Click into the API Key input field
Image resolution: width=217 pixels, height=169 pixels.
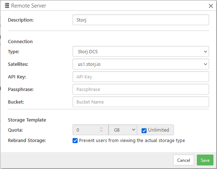click(x=141, y=77)
